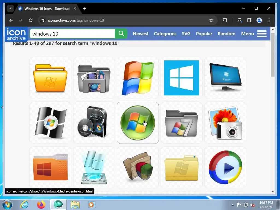Click the green search magnifier button
The width and height of the screenshot is (280, 210).
point(121,34)
